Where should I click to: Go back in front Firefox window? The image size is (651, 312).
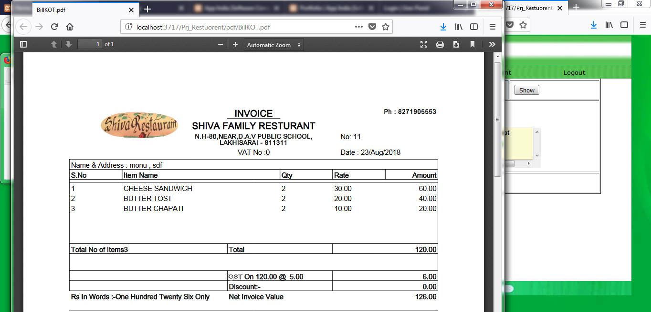pyautogui.click(x=23, y=27)
